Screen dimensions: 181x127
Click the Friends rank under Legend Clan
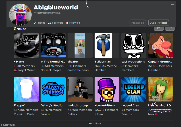[x=127, y=114]
